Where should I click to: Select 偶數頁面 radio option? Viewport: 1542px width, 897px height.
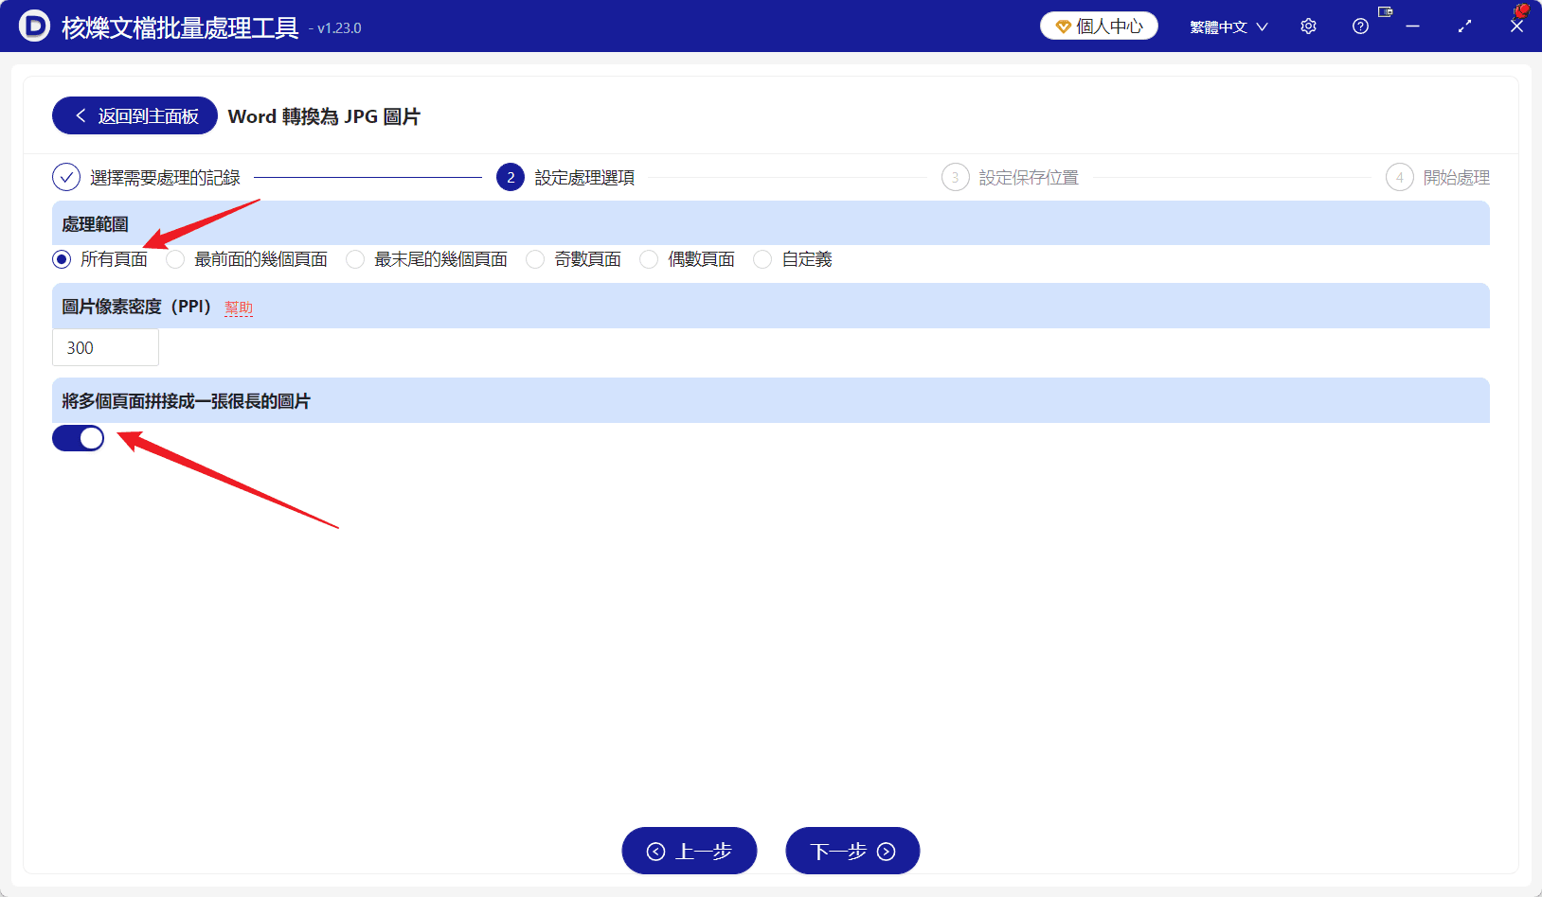[649, 259]
